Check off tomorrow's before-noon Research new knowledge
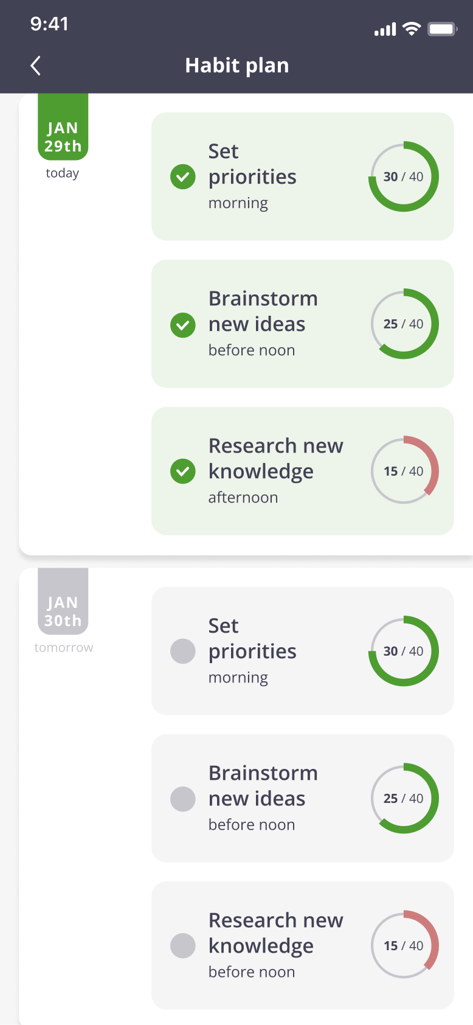 tap(183, 946)
